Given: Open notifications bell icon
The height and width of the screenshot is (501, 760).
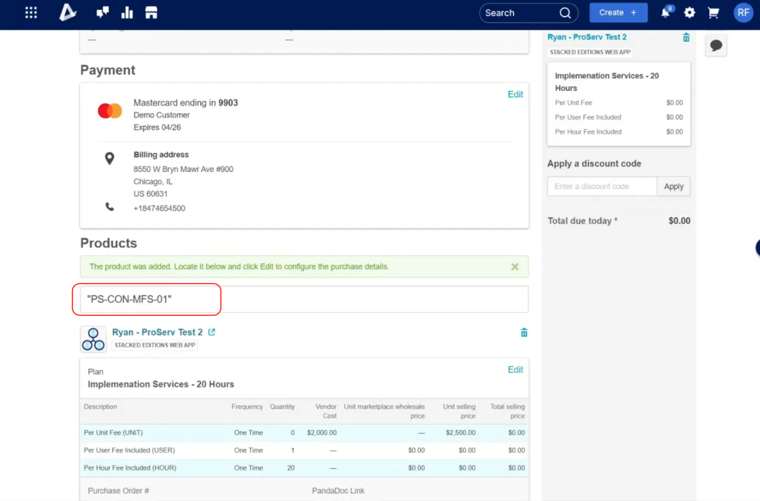Looking at the screenshot, I should pos(666,13).
